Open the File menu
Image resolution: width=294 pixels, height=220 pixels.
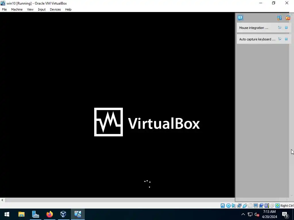coord(4,9)
